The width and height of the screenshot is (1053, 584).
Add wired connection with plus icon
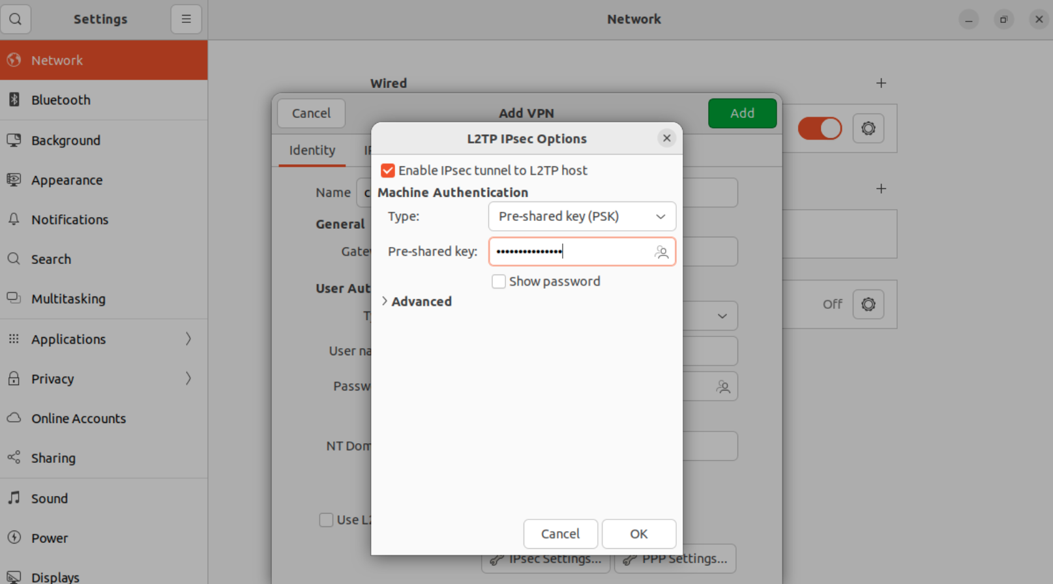(881, 83)
